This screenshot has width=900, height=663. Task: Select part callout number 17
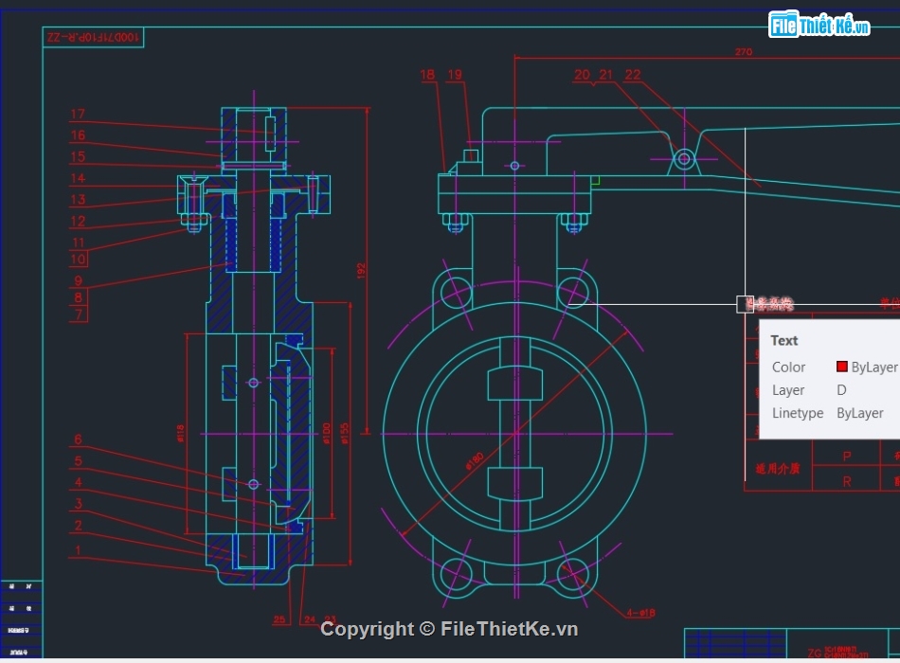[x=78, y=115]
